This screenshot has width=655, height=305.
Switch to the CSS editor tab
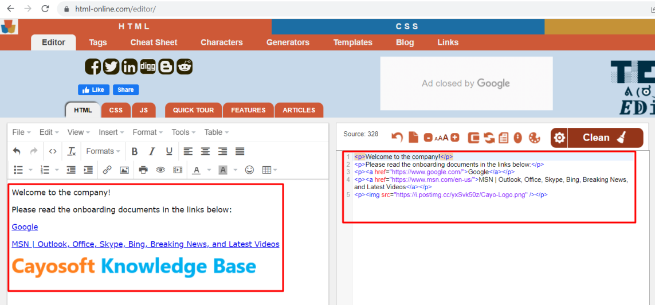pos(116,110)
